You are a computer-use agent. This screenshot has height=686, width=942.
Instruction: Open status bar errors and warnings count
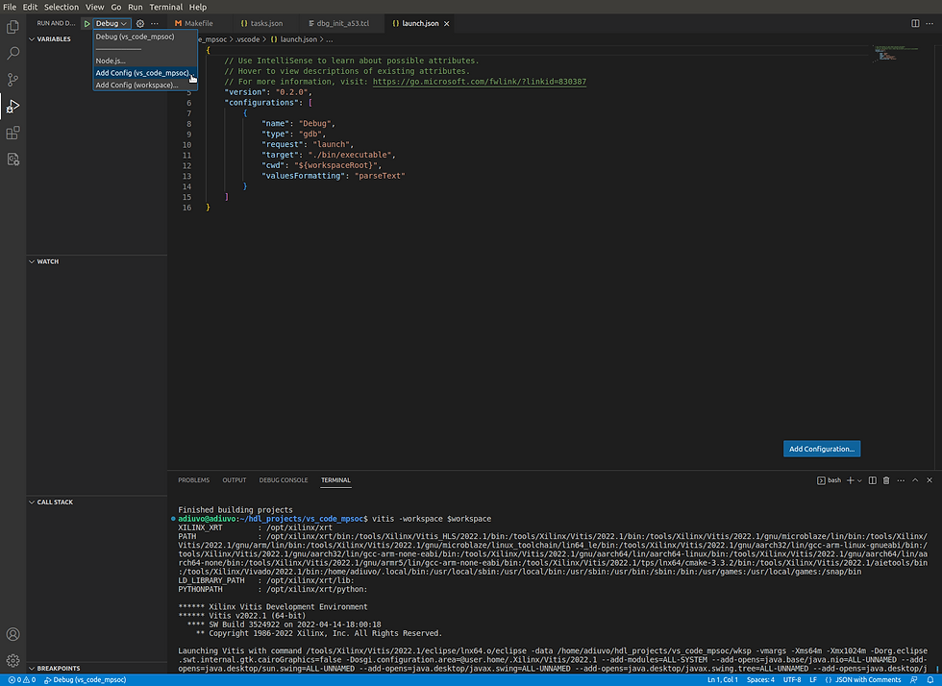21,680
